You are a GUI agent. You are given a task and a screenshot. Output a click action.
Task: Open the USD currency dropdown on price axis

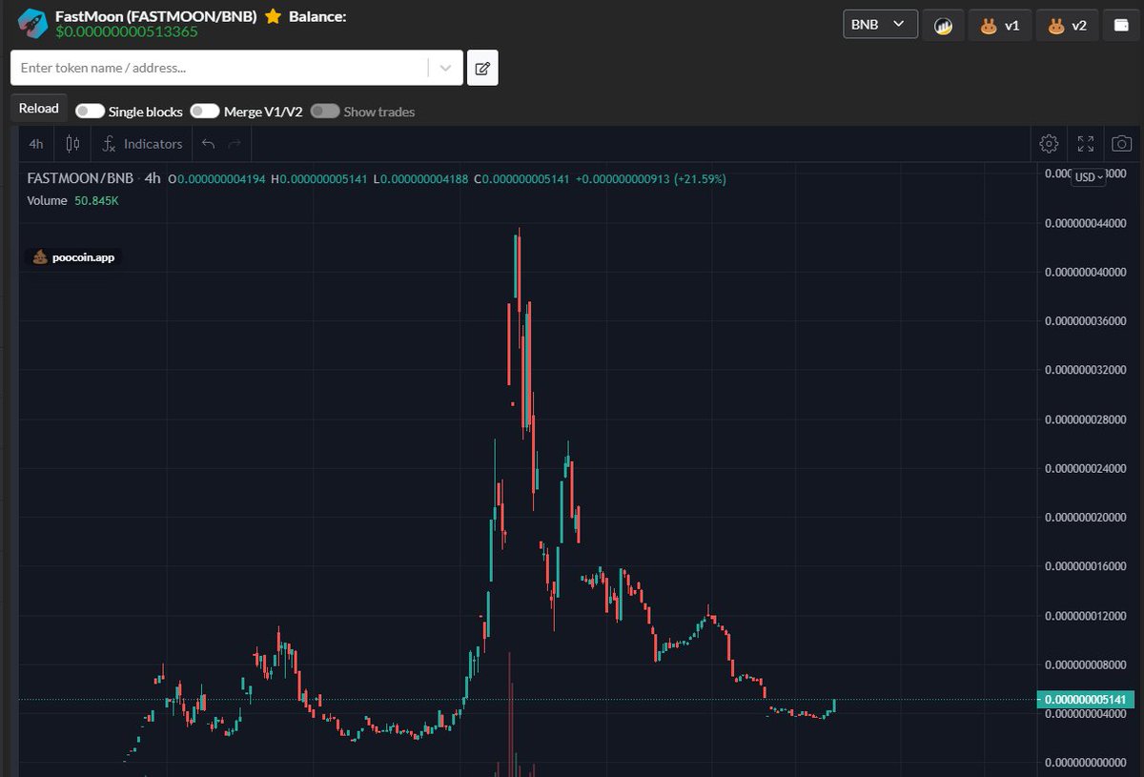[1089, 177]
